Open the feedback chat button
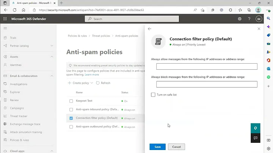The width and height of the screenshot is (273, 153). 256,138
